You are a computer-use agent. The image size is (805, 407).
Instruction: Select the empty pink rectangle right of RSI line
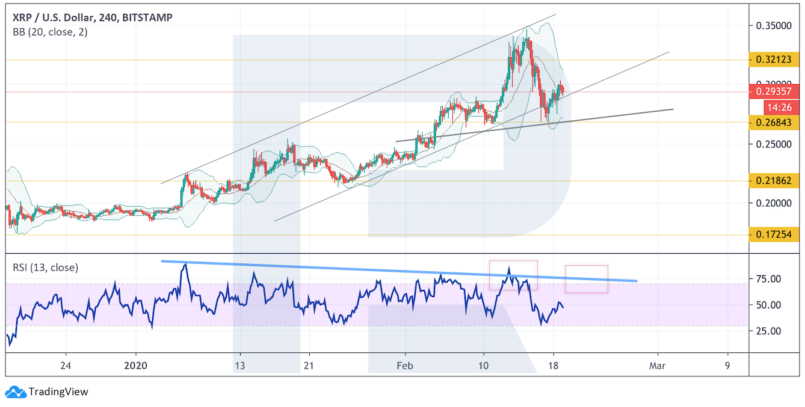(x=586, y=279)
